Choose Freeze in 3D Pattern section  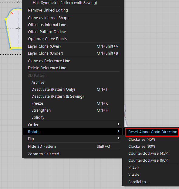pyautogui.click(x=73, y=103)
